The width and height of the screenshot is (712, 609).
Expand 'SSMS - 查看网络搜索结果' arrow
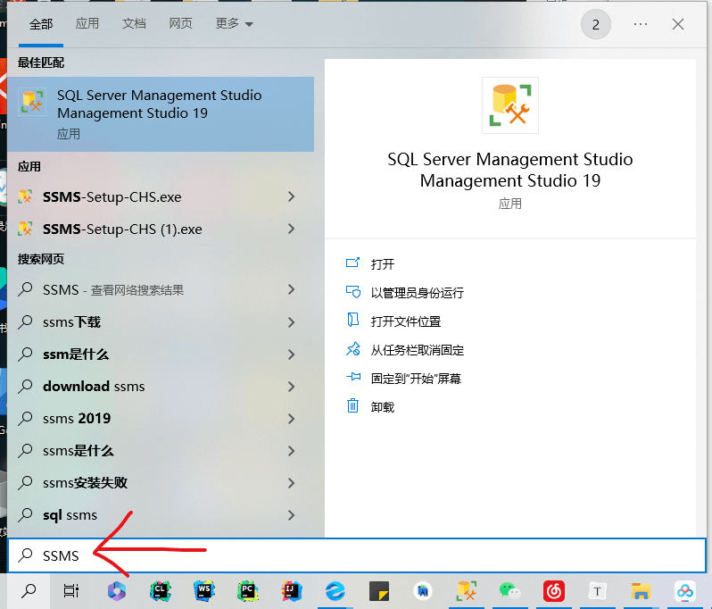pyautogui.click(x=291, y=289)
